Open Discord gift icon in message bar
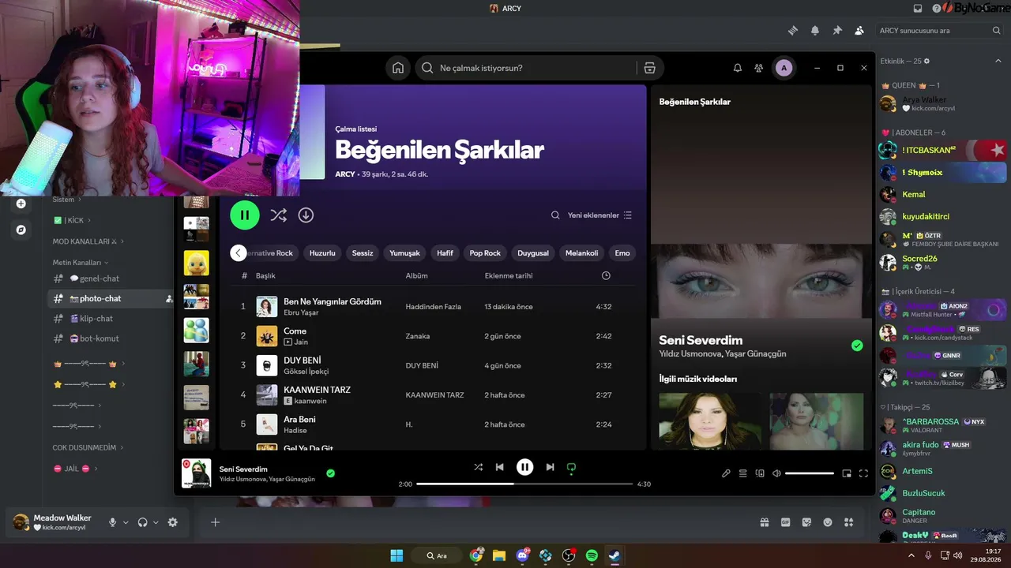The height and width of the screenshot is (568, 1011). point(765,522)
